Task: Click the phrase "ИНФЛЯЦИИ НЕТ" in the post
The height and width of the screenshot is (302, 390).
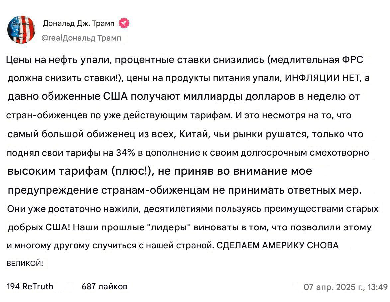Action: [x=323, y=78]
